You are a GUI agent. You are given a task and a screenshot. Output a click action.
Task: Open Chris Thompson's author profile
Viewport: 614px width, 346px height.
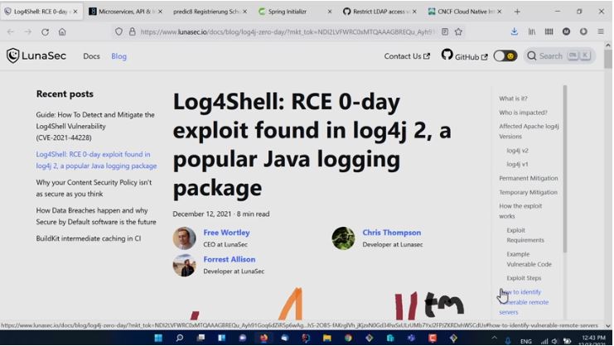pos(392,233)
